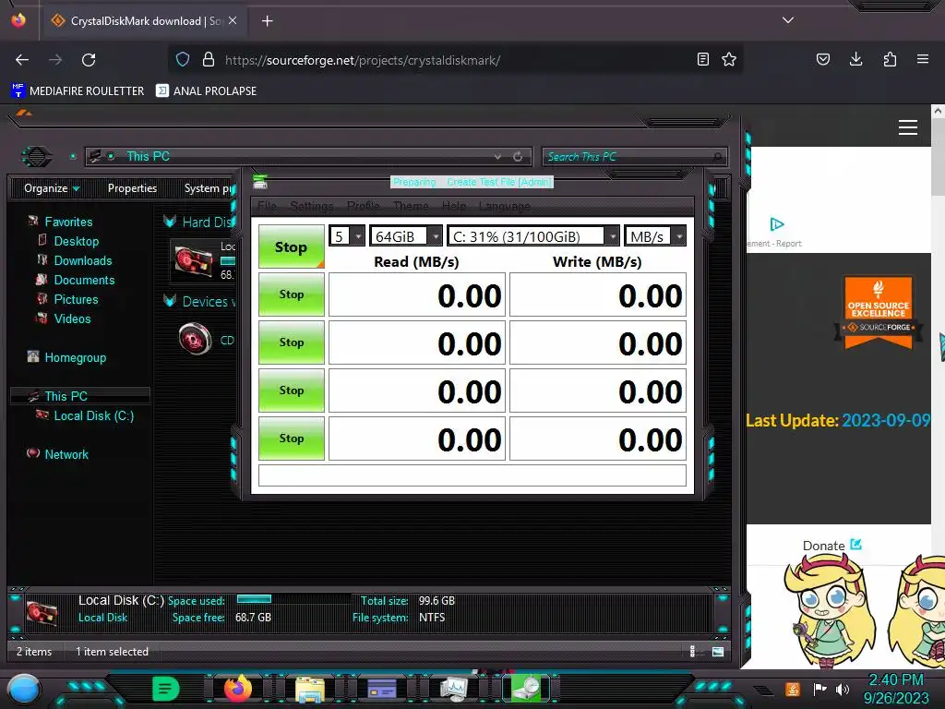This screenshot has height=709, width=945.
Task: Open the list all tabs chevron
Action: pyautogui.click(x=788, y=20)
